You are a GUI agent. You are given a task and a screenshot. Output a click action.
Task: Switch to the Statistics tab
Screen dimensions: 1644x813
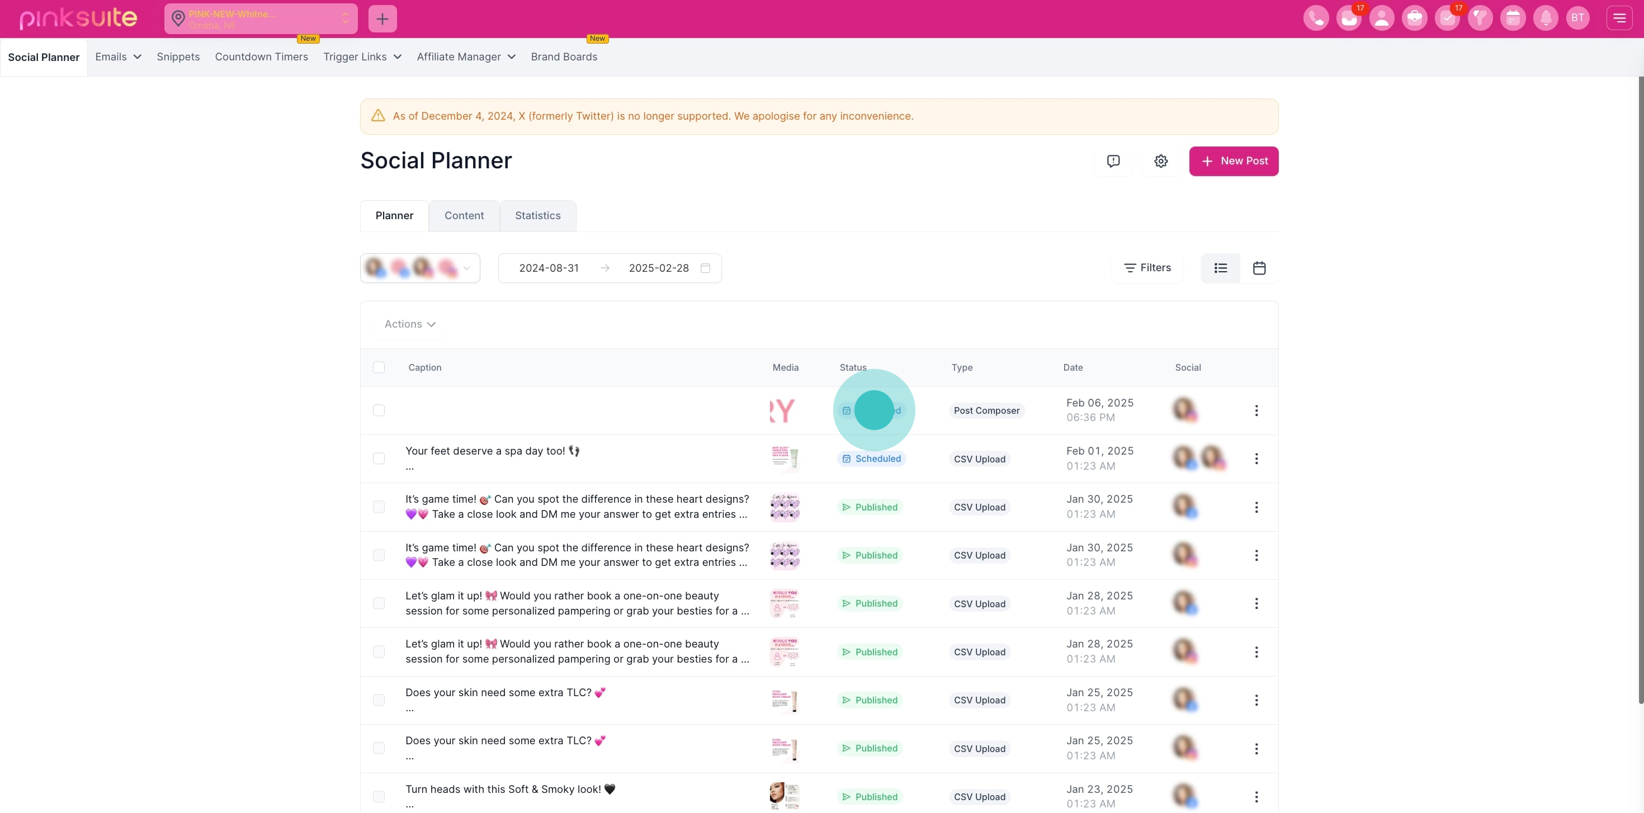pos(537,216)
